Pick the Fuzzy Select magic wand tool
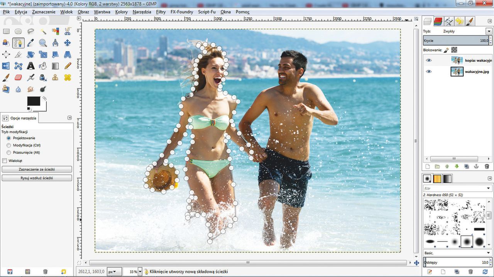 (43, 31)
